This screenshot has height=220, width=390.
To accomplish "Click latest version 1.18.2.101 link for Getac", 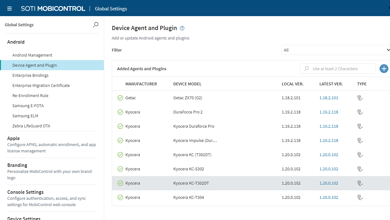I will click(329, 98).
